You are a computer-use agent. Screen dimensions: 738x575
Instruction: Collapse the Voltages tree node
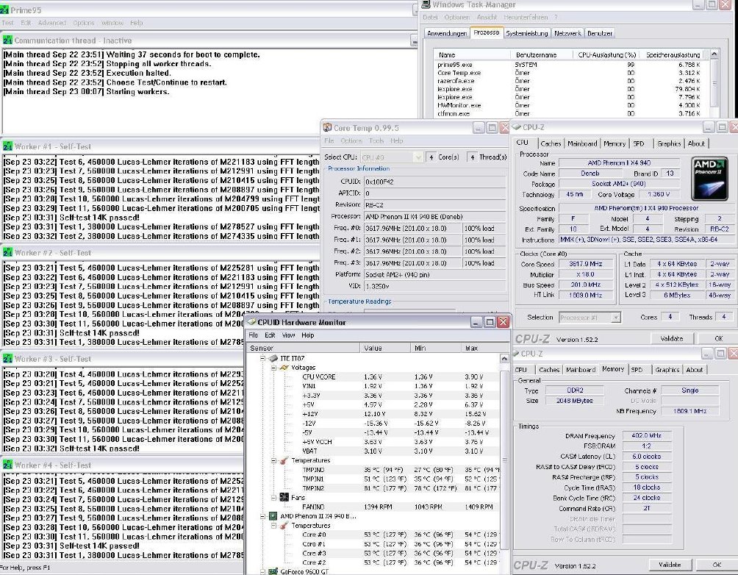pyautogui.click(x=274, y=368)
